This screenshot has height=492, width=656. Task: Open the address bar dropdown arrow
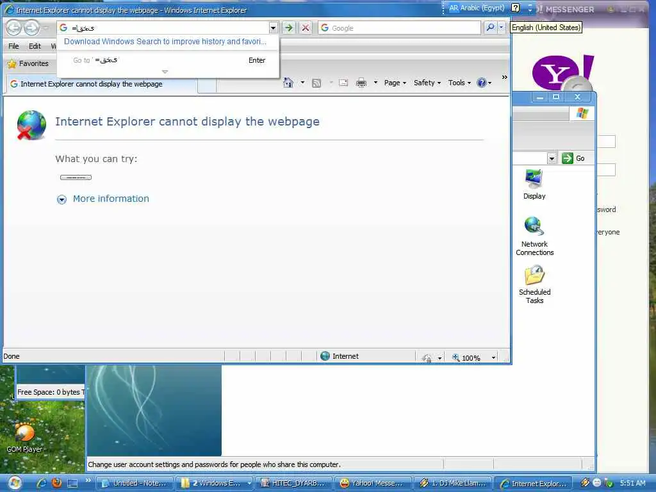(x=273, y=28)
